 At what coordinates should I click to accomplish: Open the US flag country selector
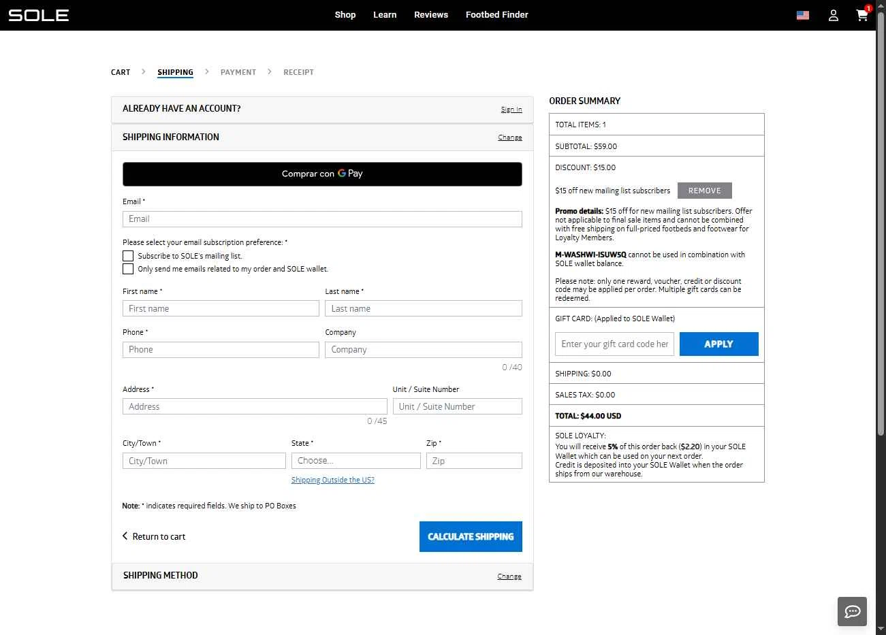tap(803, 15)
